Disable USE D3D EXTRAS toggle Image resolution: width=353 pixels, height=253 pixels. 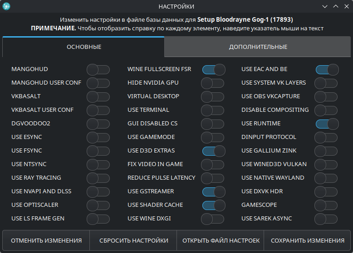[214, 151]
